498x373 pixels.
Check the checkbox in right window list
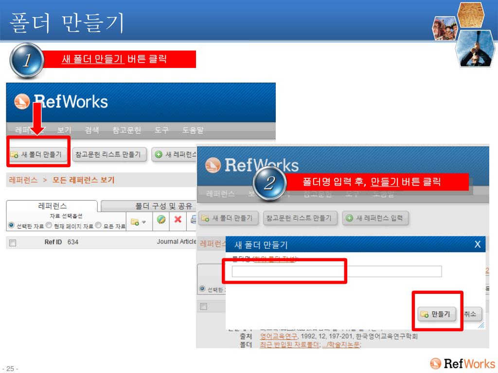tap(204, 306)
